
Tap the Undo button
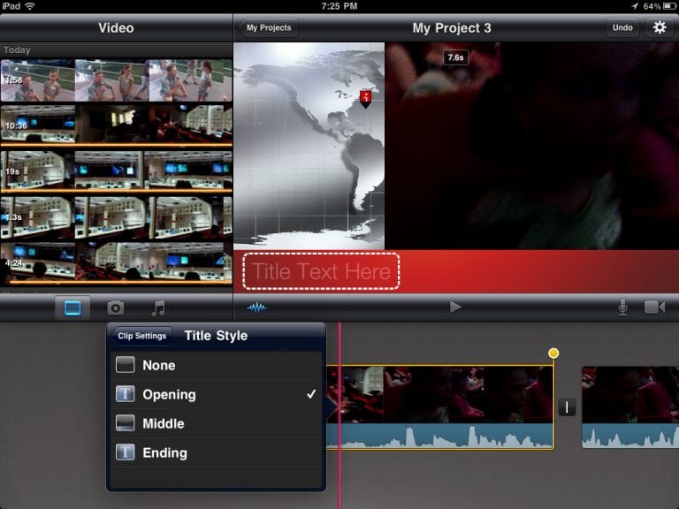coord(622,27)
